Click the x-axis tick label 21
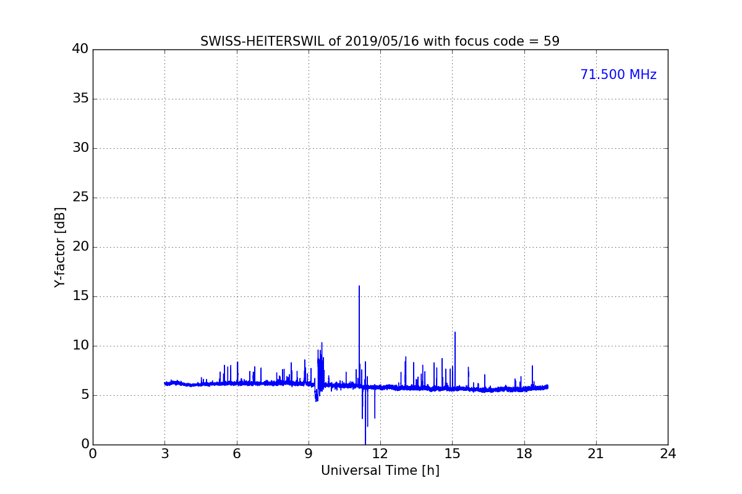742x494 pixels. click(x=596, y=453)
